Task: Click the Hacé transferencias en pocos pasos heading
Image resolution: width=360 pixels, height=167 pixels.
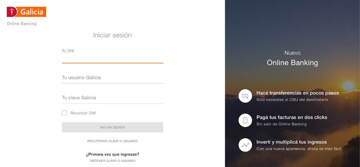Action: click(298, 93)
